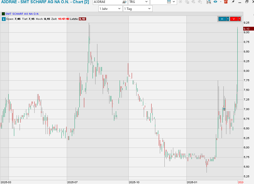Click the 6,00 price axis label

tap(246, 148)
